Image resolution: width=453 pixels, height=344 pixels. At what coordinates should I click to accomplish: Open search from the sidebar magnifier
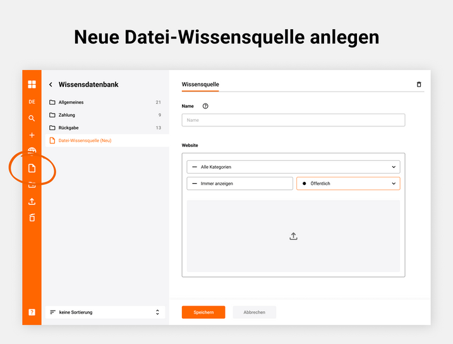point(32,118)
